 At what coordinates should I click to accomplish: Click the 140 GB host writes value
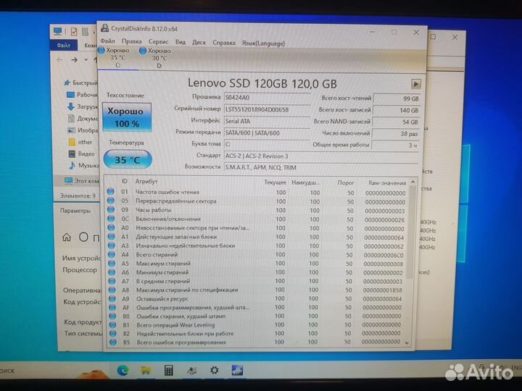tap(396, 110)
